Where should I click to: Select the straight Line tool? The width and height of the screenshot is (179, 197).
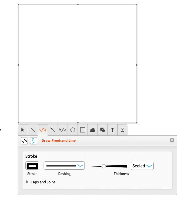33,130
